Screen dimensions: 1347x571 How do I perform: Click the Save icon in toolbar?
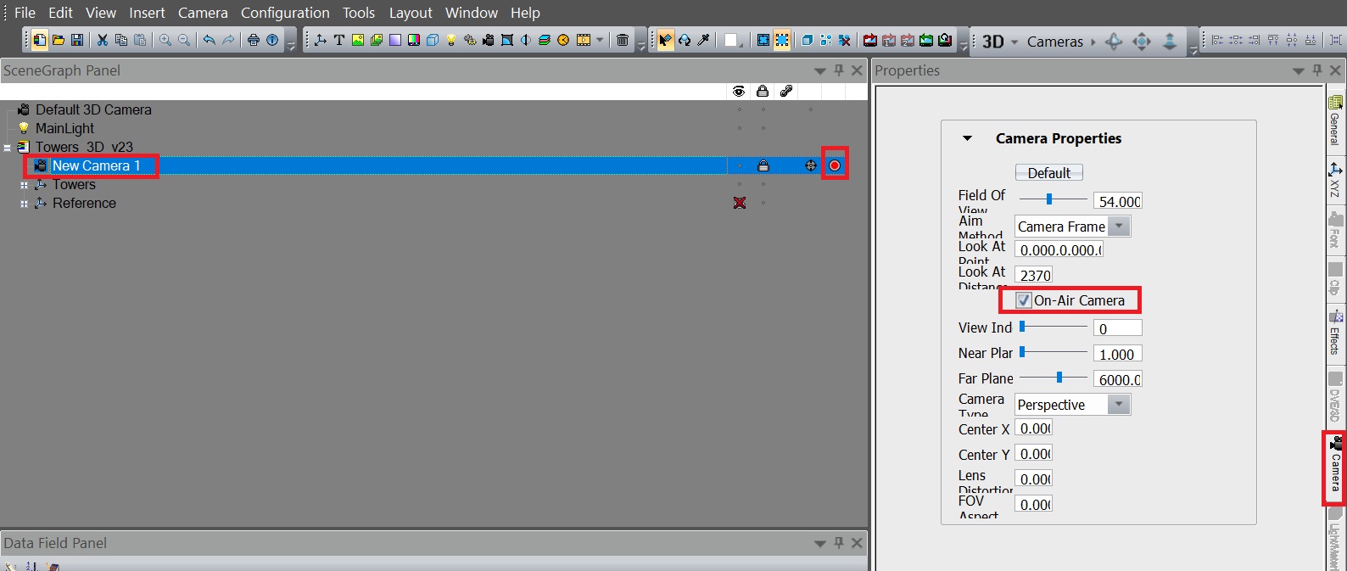tap(77, 40)
